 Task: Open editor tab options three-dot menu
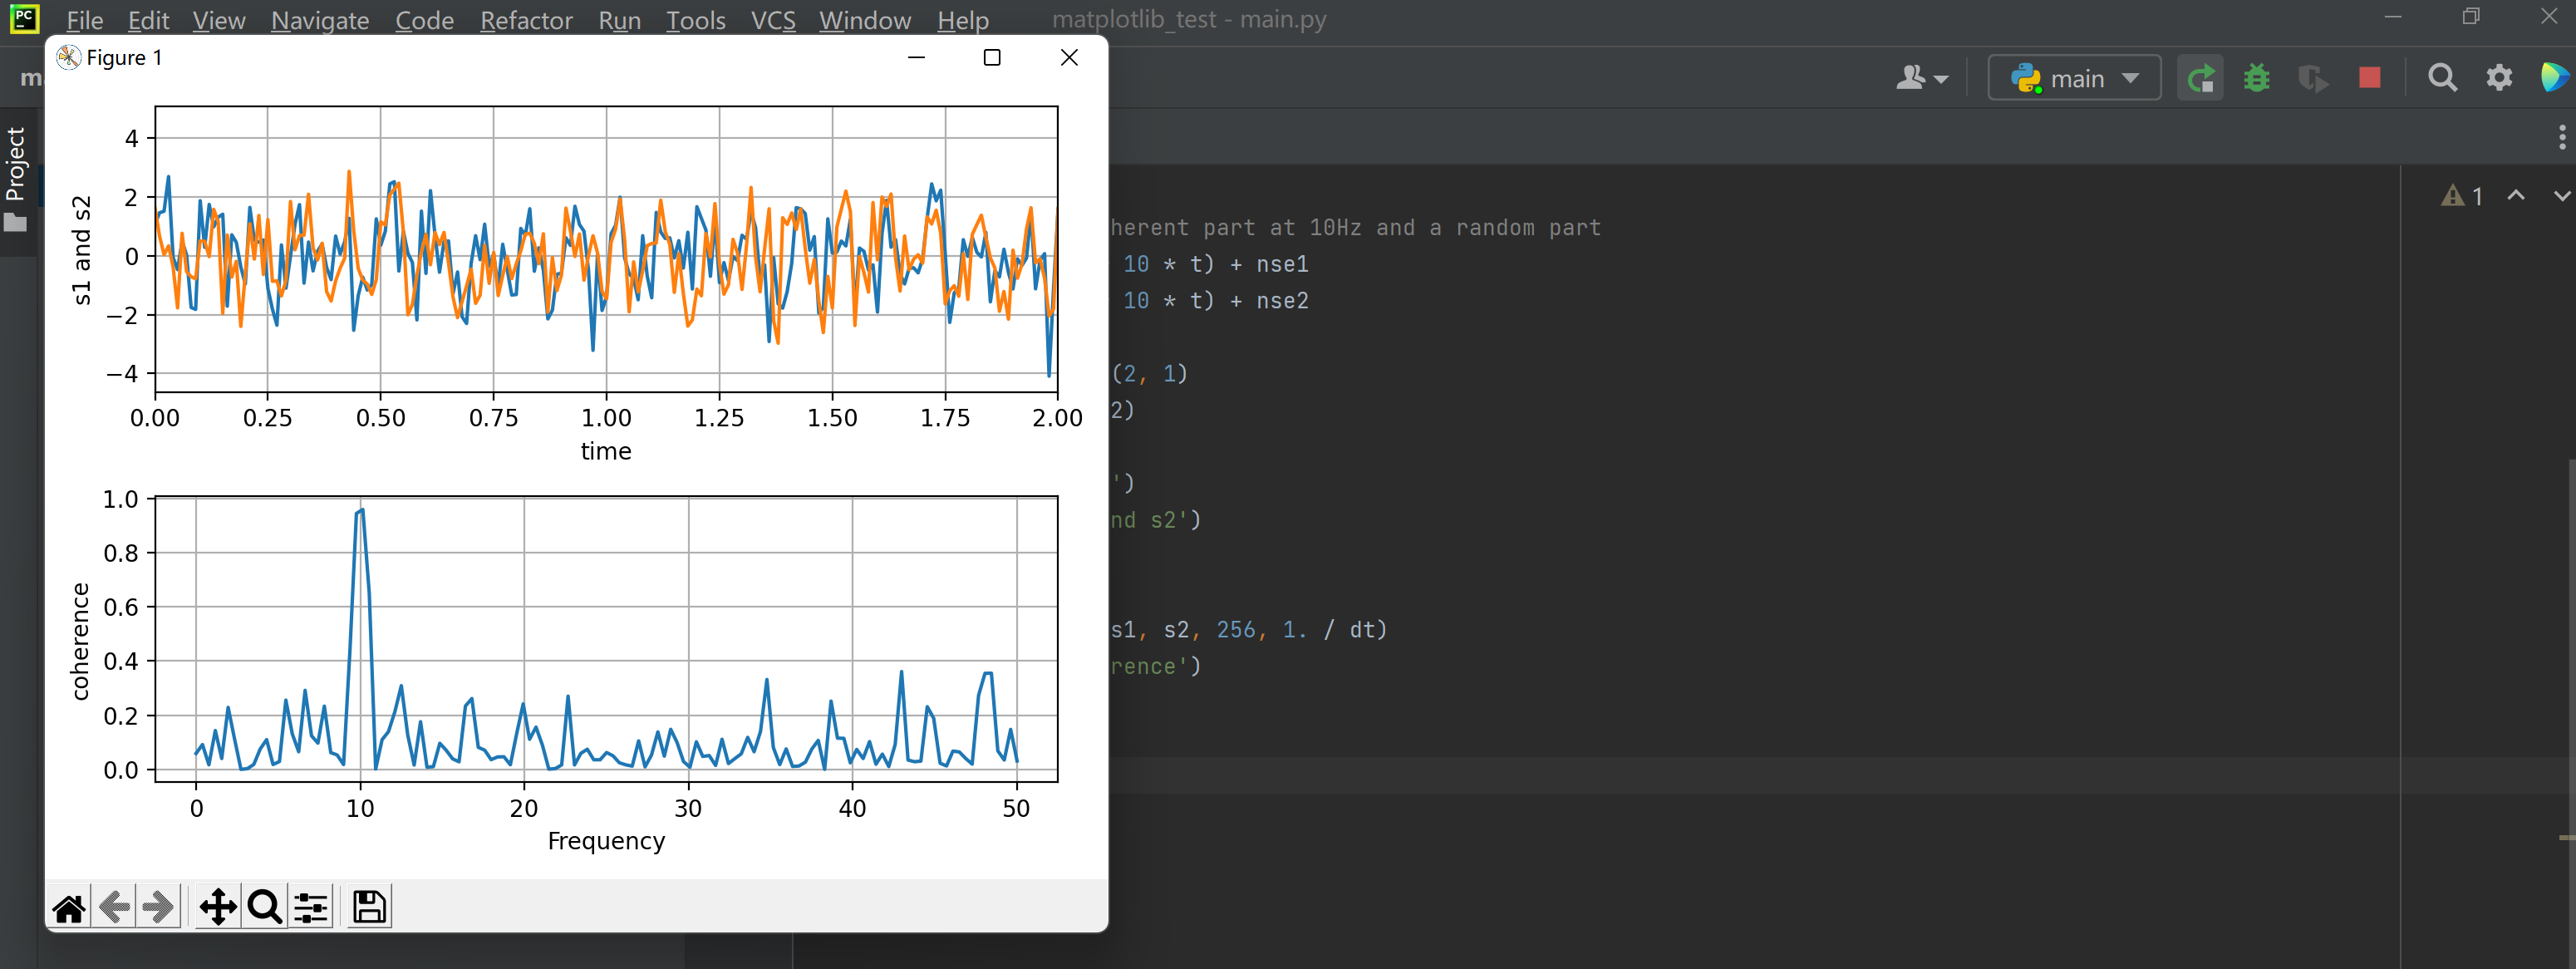pos(2561,137)
